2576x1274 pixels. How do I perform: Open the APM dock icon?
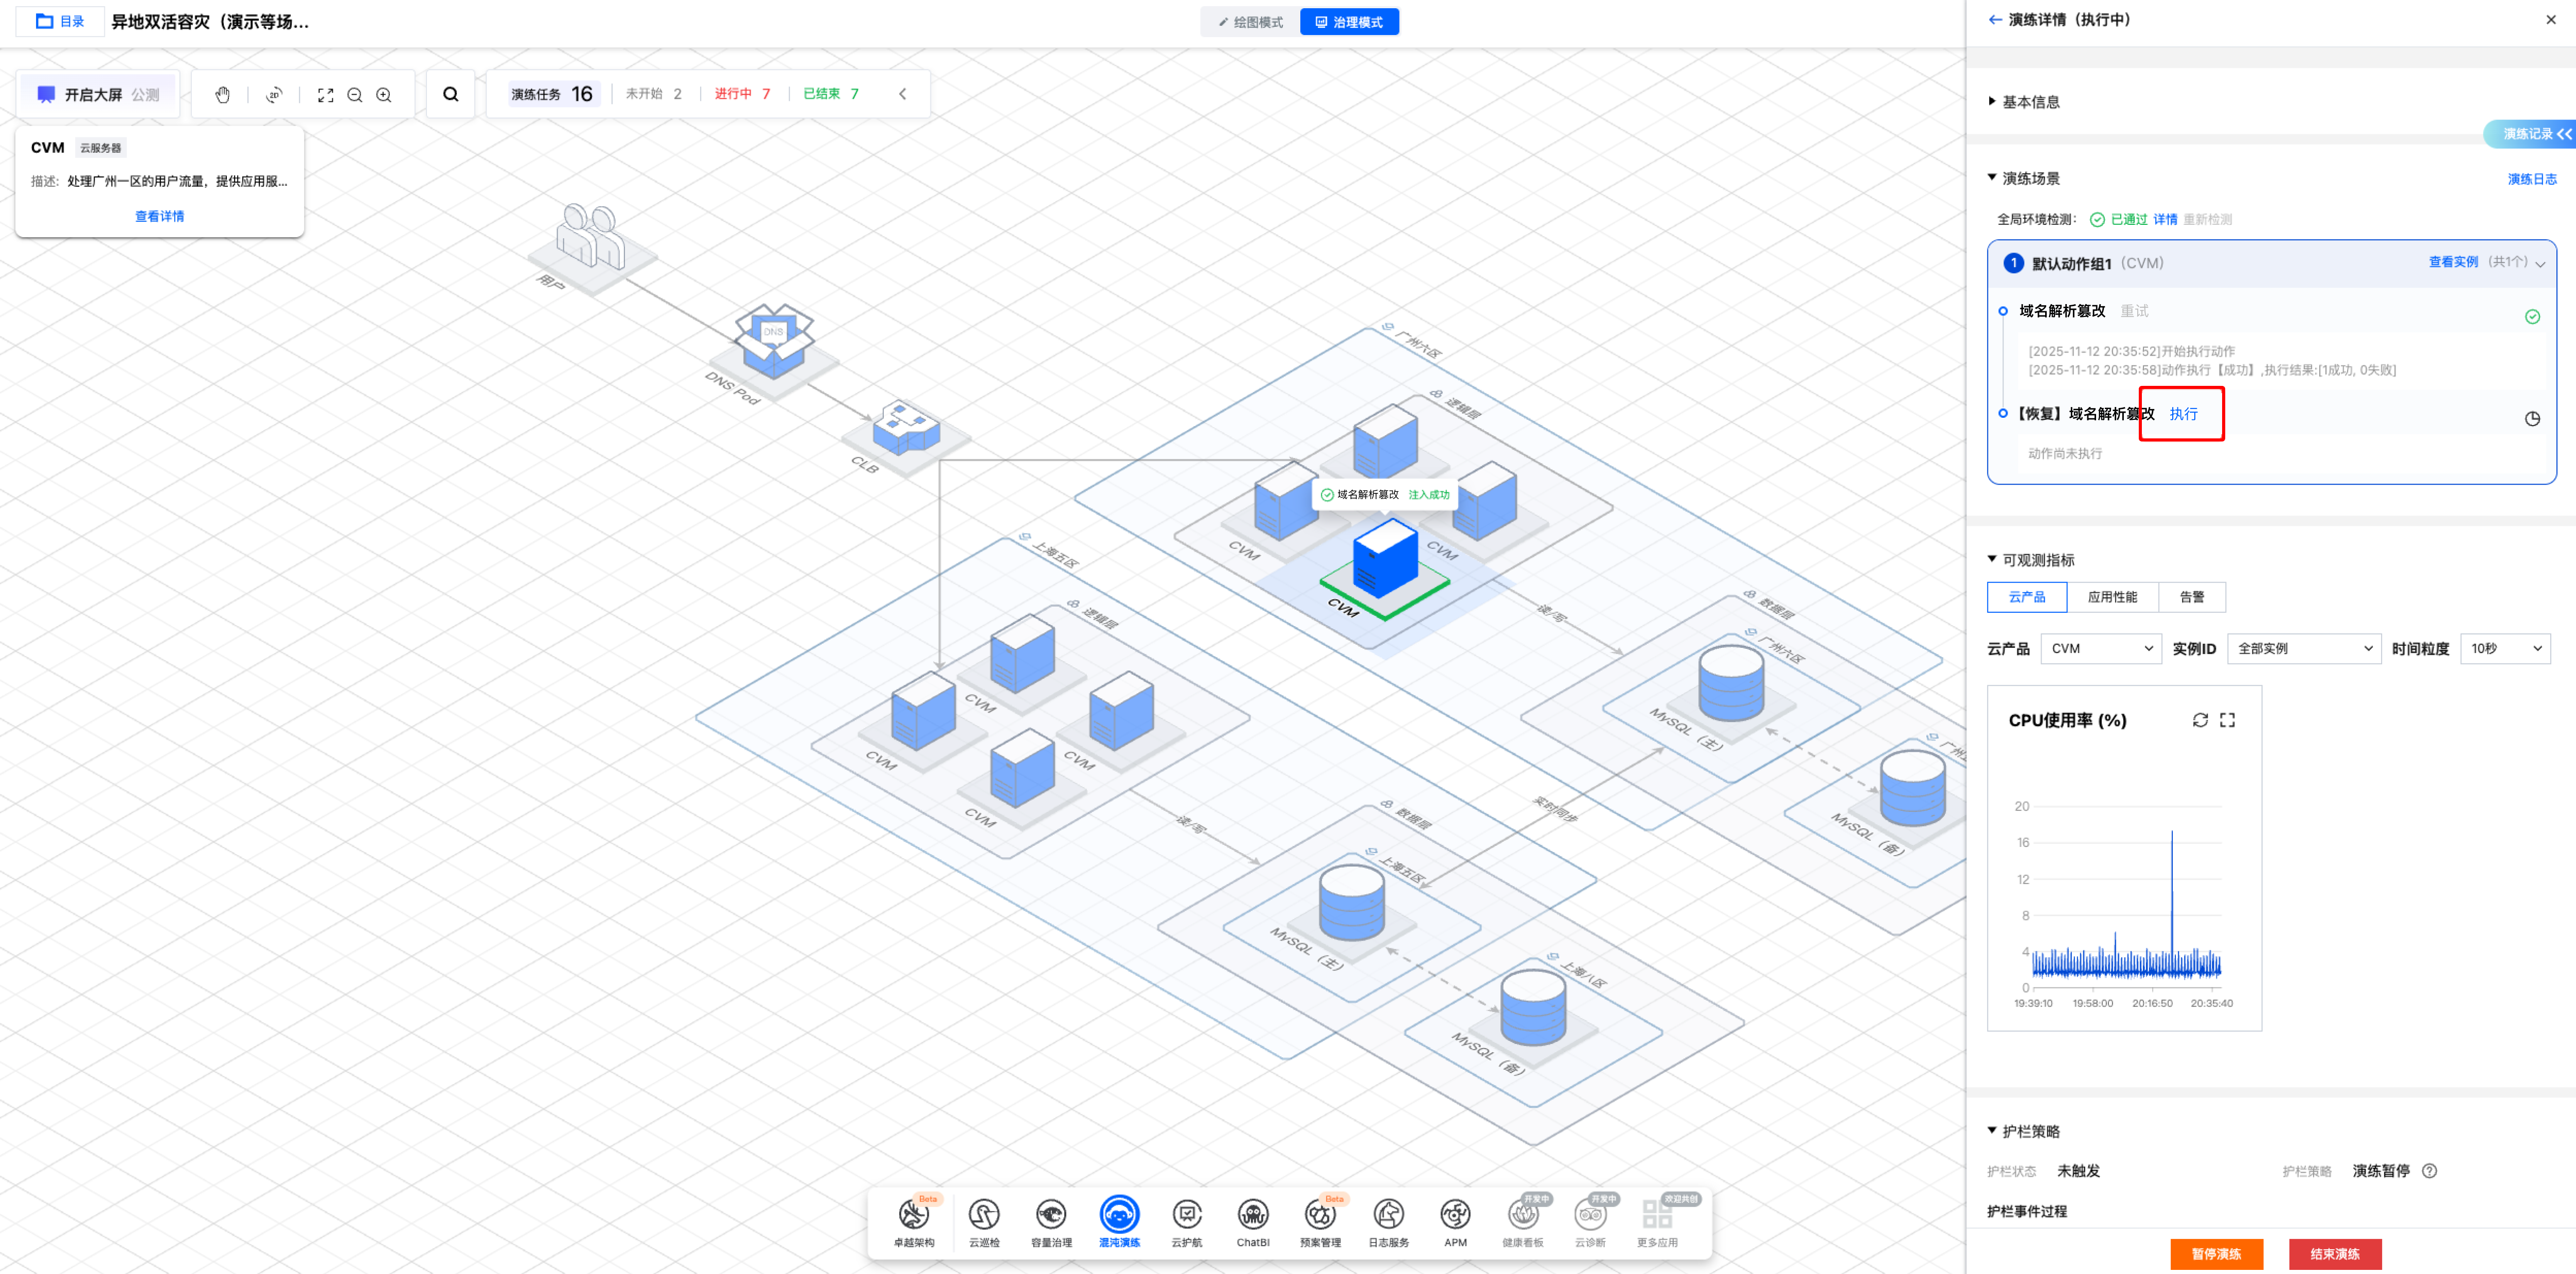coord(1455,1221)
